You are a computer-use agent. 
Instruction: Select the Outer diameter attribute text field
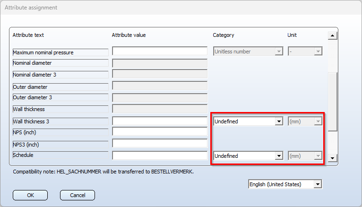[60, 87]
